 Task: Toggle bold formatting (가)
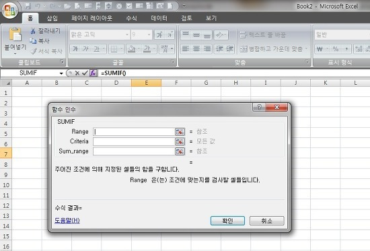click(75, 49)
